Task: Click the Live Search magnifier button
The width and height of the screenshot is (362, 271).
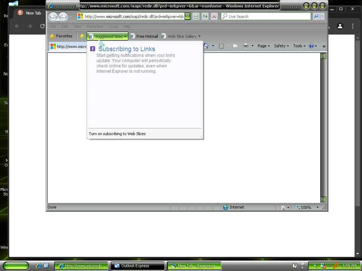Action: (316, 16)
